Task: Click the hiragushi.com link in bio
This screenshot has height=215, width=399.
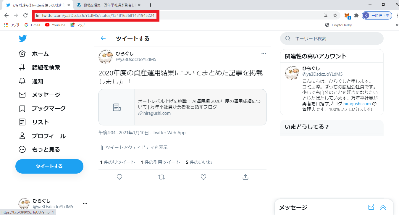Action: 357,104
